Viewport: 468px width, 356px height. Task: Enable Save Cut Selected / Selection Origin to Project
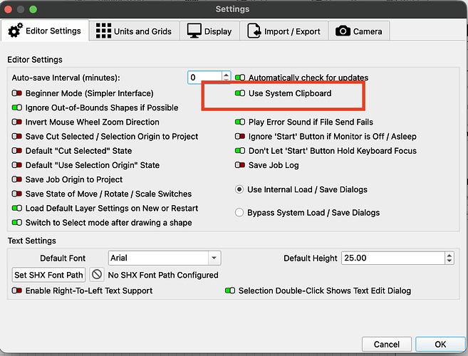click(x=16, y=137)
